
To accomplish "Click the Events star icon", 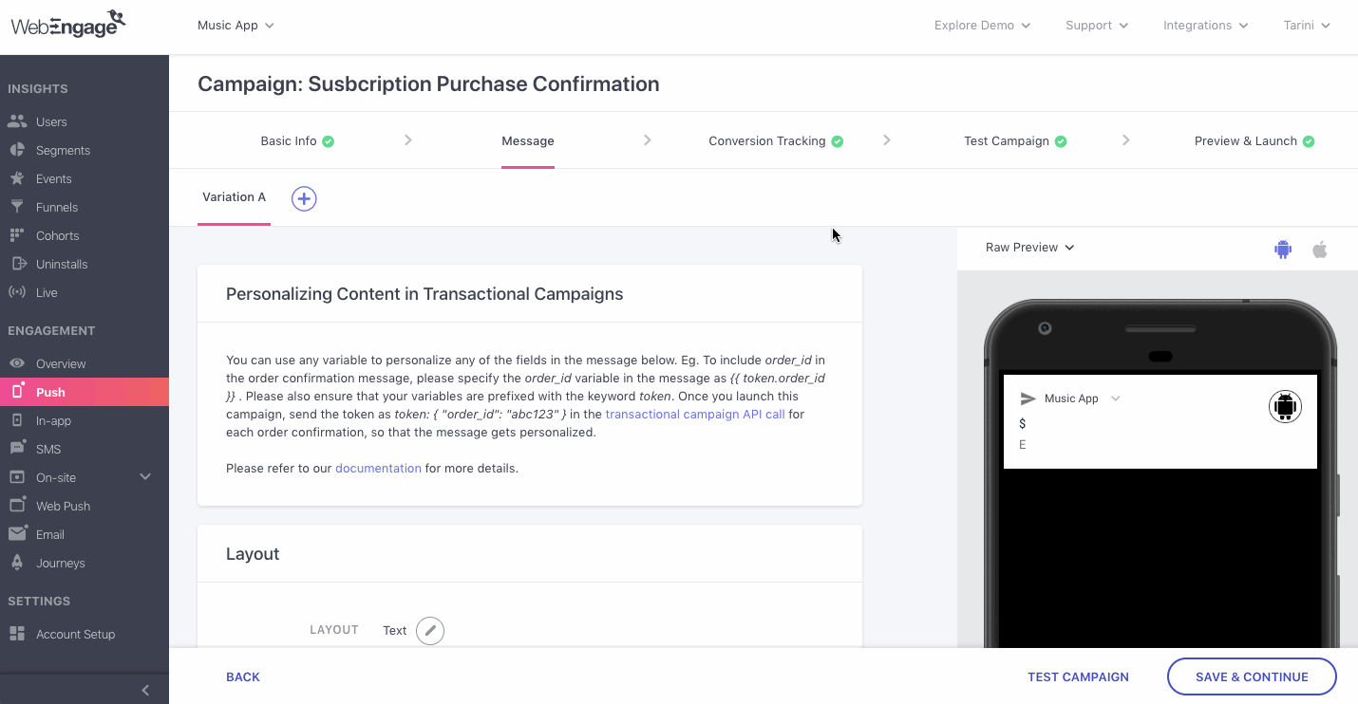I will [17, 178].
